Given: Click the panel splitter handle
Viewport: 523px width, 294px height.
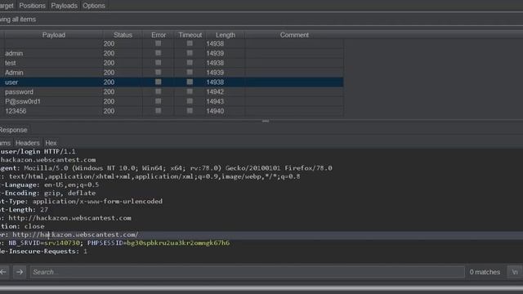Looking at the screenshot, I should coord(266,121).
